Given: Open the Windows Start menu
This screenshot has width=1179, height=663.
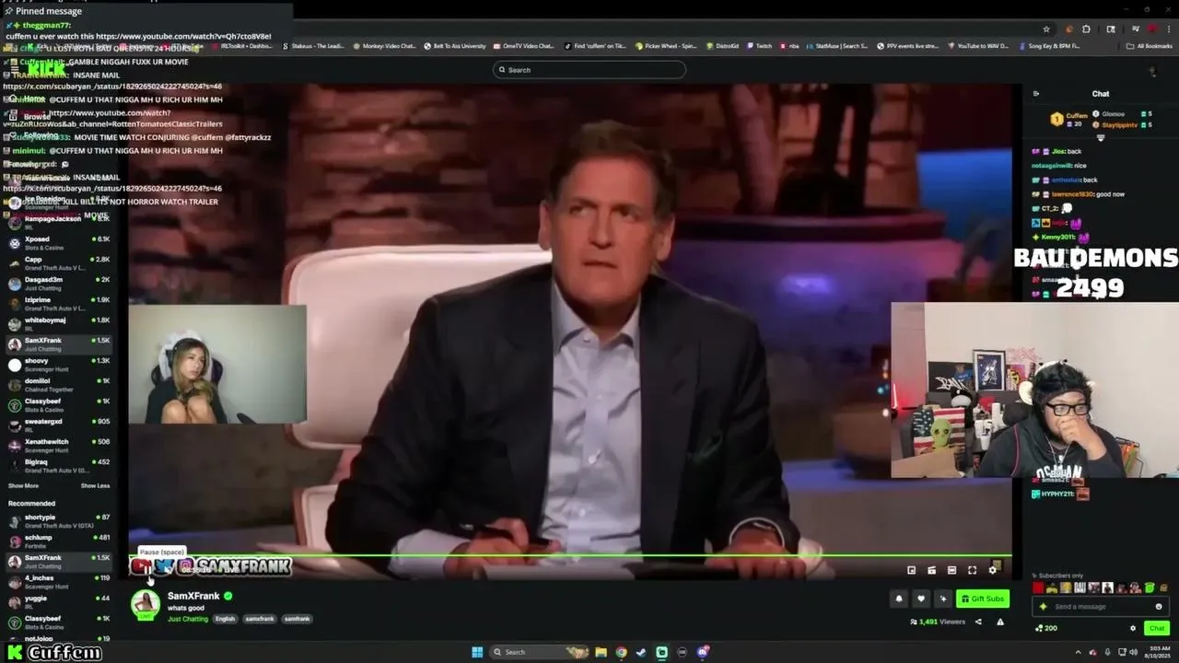Looking at the screenshot, I should (x=477, y=652).
